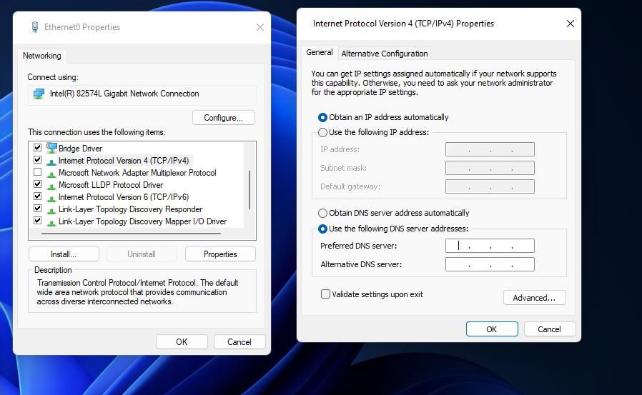
Task: Click the Install button
Action: click(x=64, y=254)
